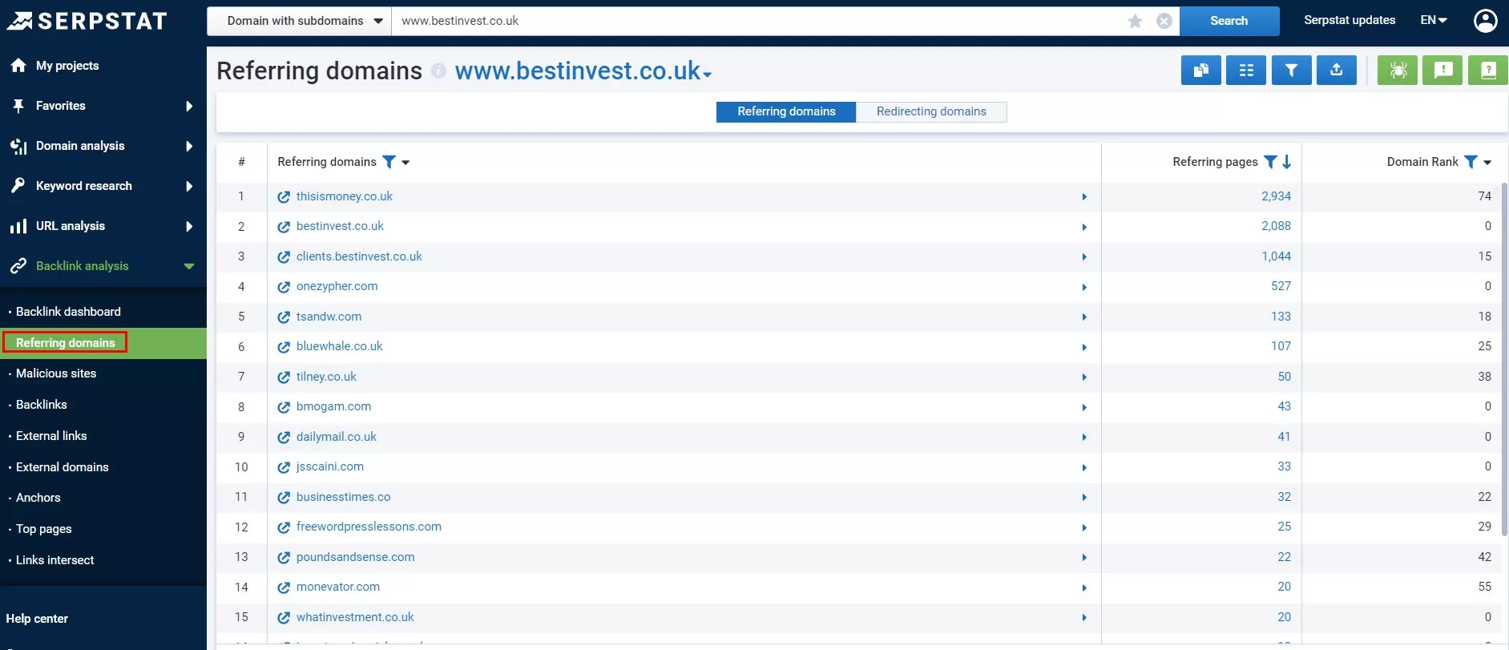
Task: Open Malicious sites in sidebar
Action: (x=56, y=373)
